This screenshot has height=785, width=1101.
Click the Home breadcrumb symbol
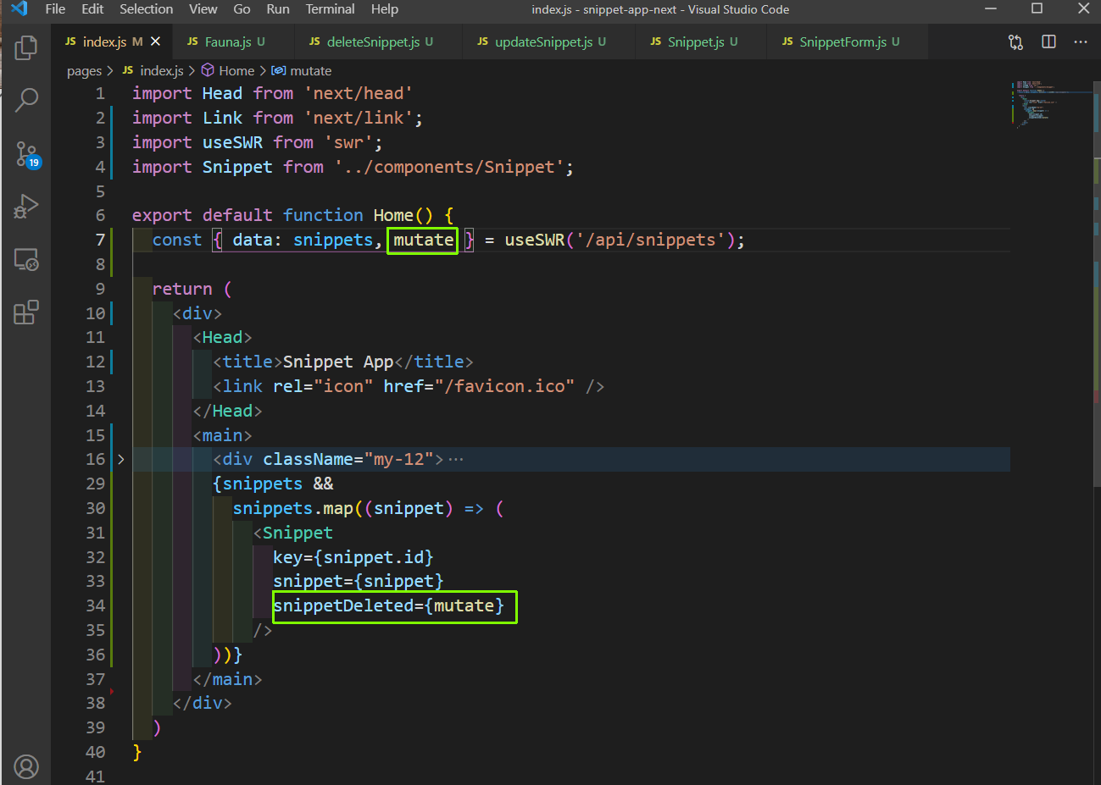(x=228, y=71)
